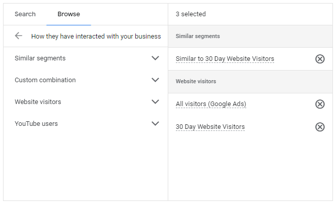Click the YouTube users category label

tap(36, 124)
